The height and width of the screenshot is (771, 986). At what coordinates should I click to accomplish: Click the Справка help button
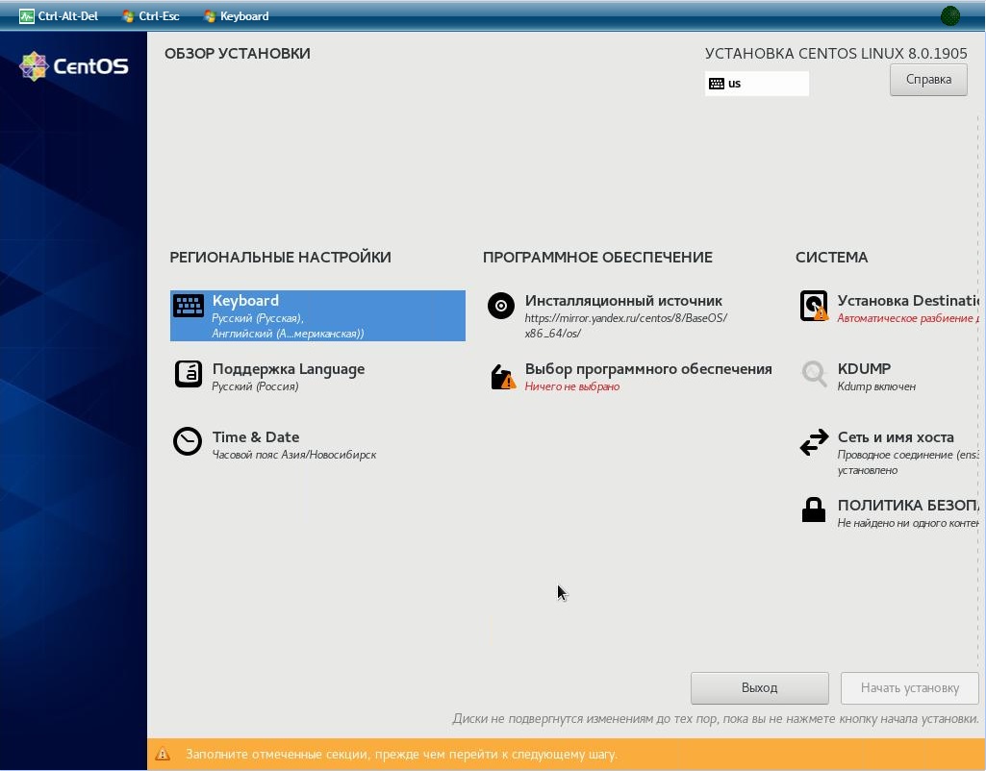928,80
